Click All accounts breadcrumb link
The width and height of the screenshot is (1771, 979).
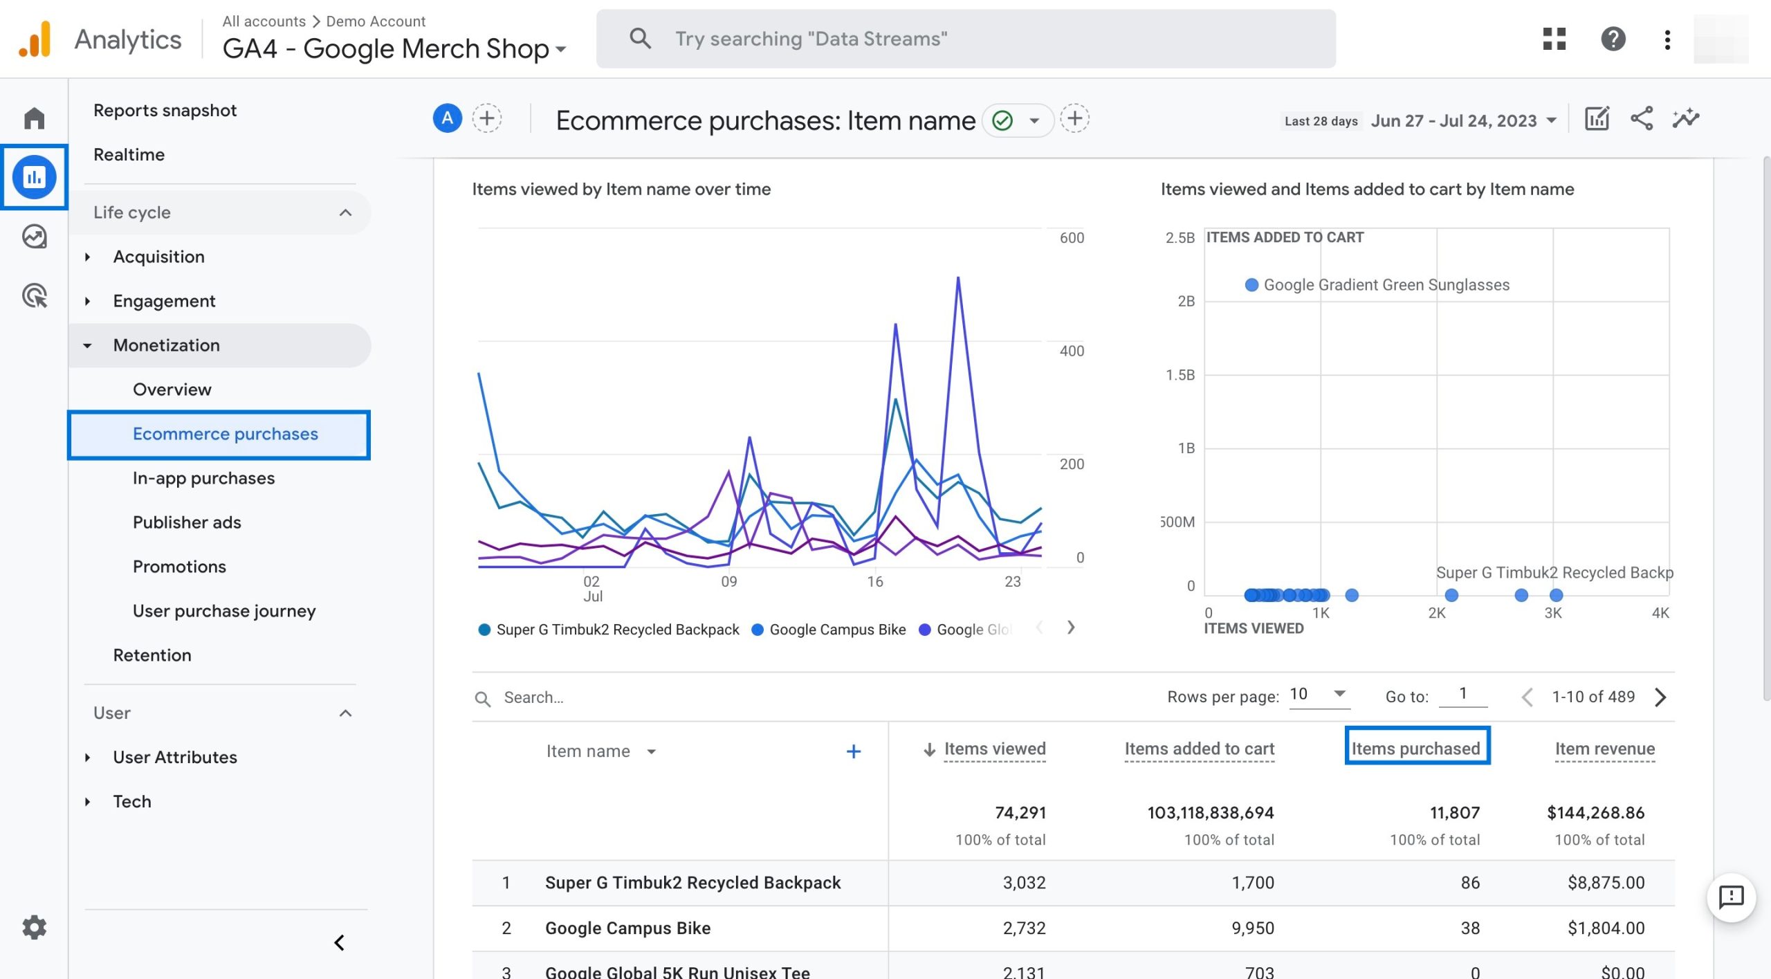(264, 21)
